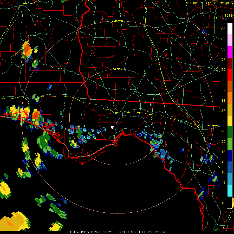Click the [K FT] units label
Image resolution: width=234 pixels, height=234 pixels.
[220, 18]
